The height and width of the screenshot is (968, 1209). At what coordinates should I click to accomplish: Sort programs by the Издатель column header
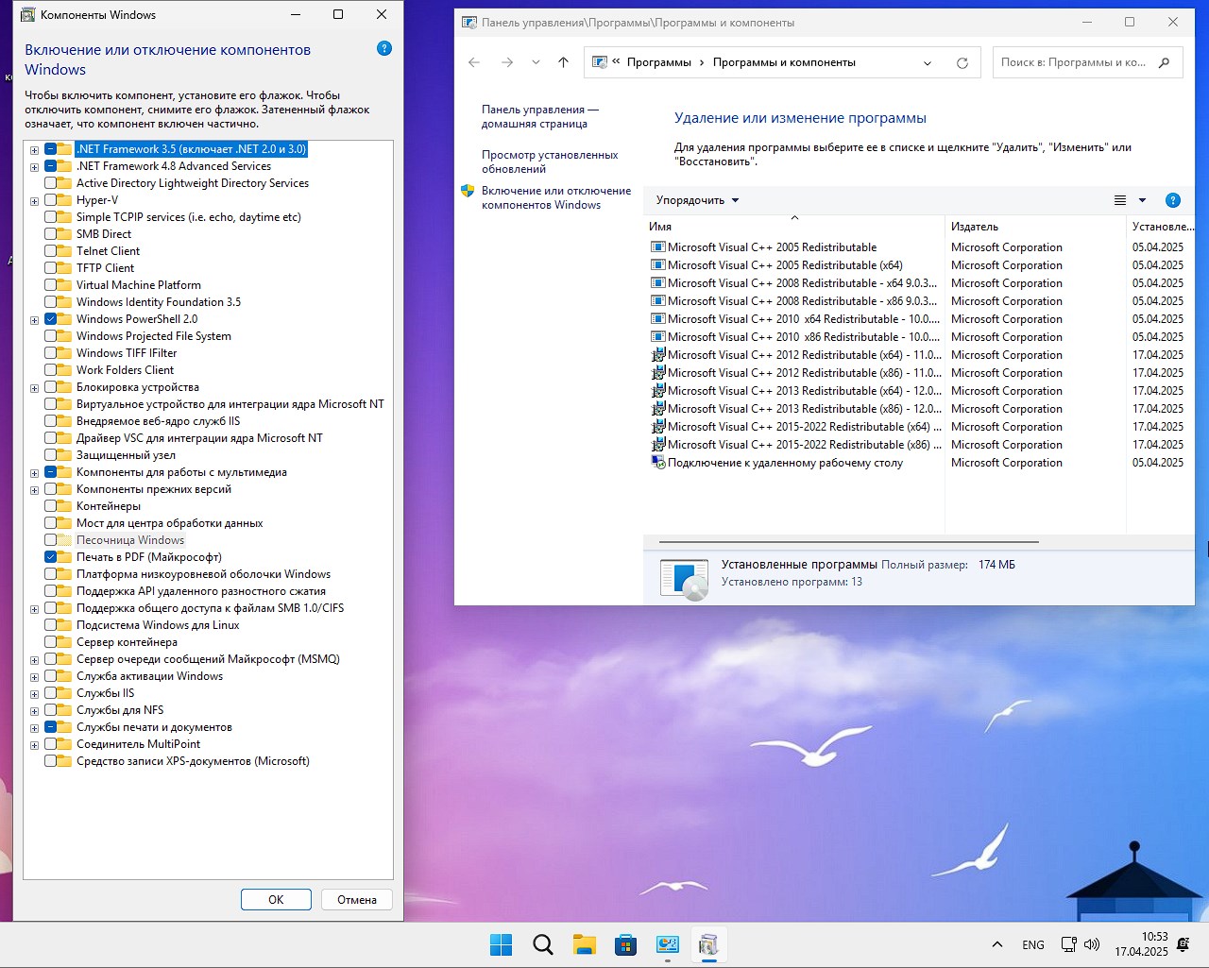(x=1035, y=227)
